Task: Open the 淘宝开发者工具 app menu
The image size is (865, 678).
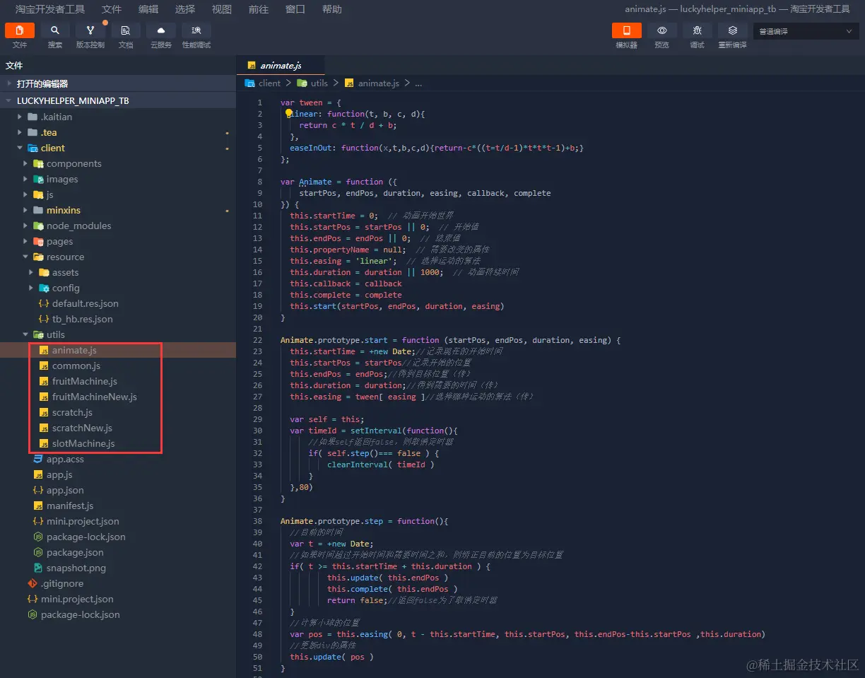Action: tap(50, 9)
